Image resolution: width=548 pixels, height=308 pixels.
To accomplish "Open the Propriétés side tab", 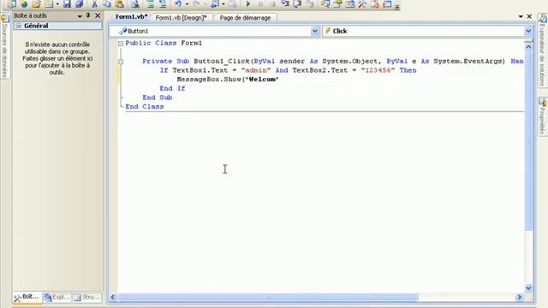I will tap(542, 116).
